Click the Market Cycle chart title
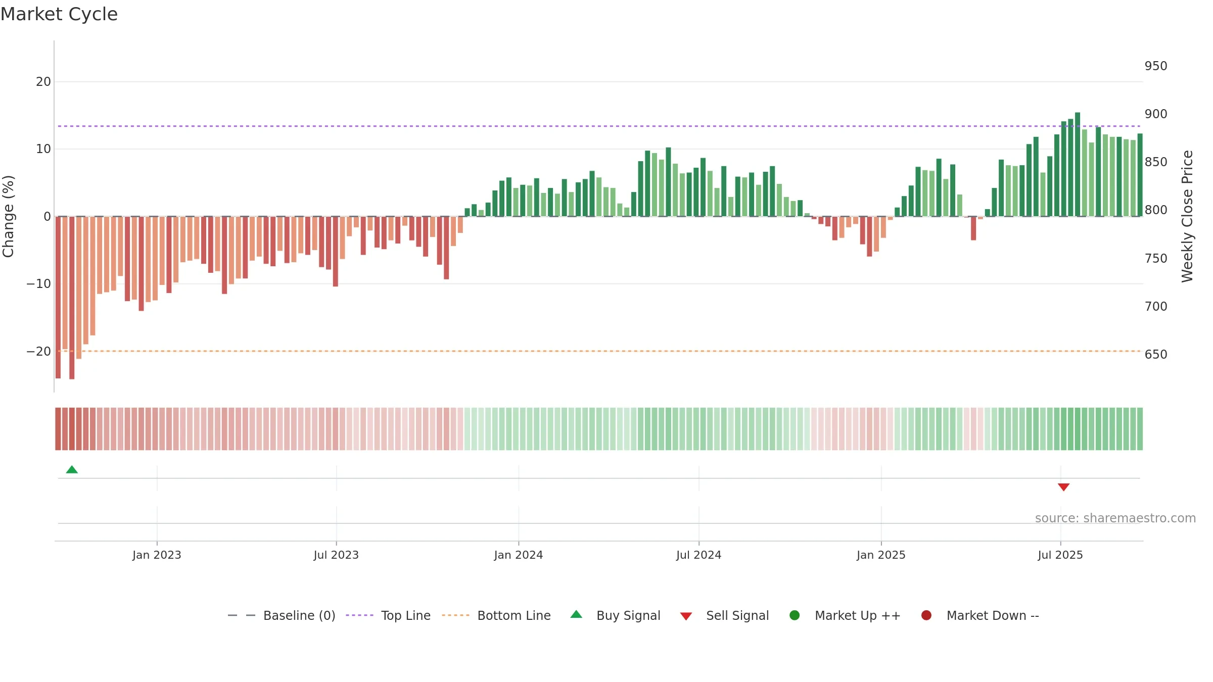Viewport: 1213px width, 682px height. (59, 14)
